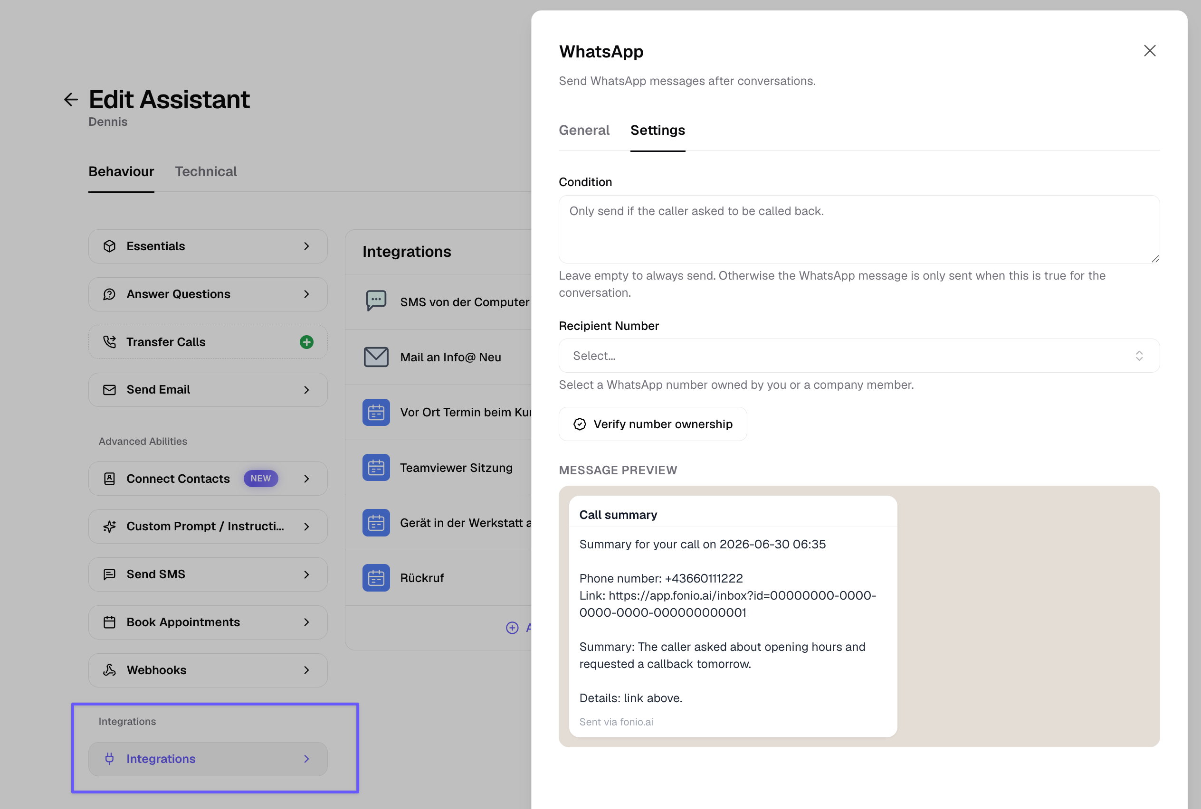
Task: Click the fonio.ai inbox link text
Action: [727, 604]
